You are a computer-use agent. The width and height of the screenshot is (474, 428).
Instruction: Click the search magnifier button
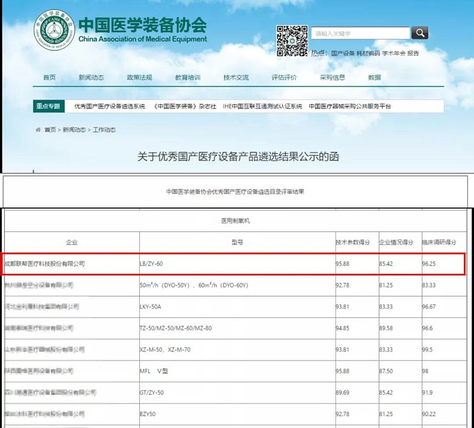click(x=419, y=33)
